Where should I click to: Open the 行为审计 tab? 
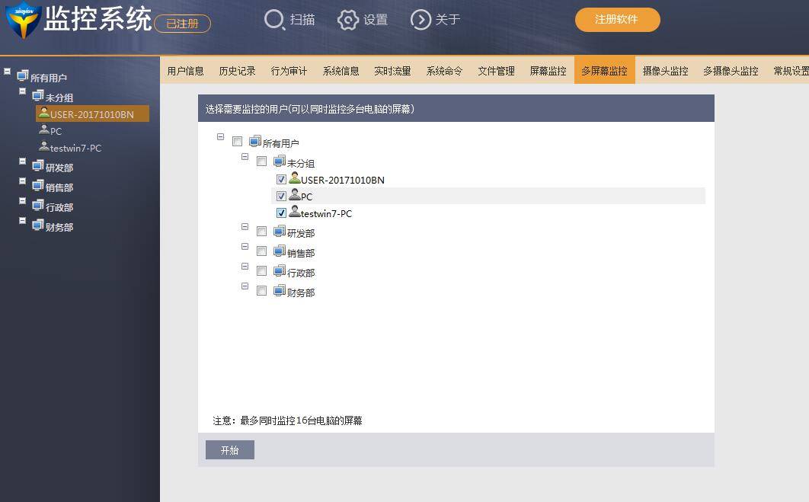289,71
